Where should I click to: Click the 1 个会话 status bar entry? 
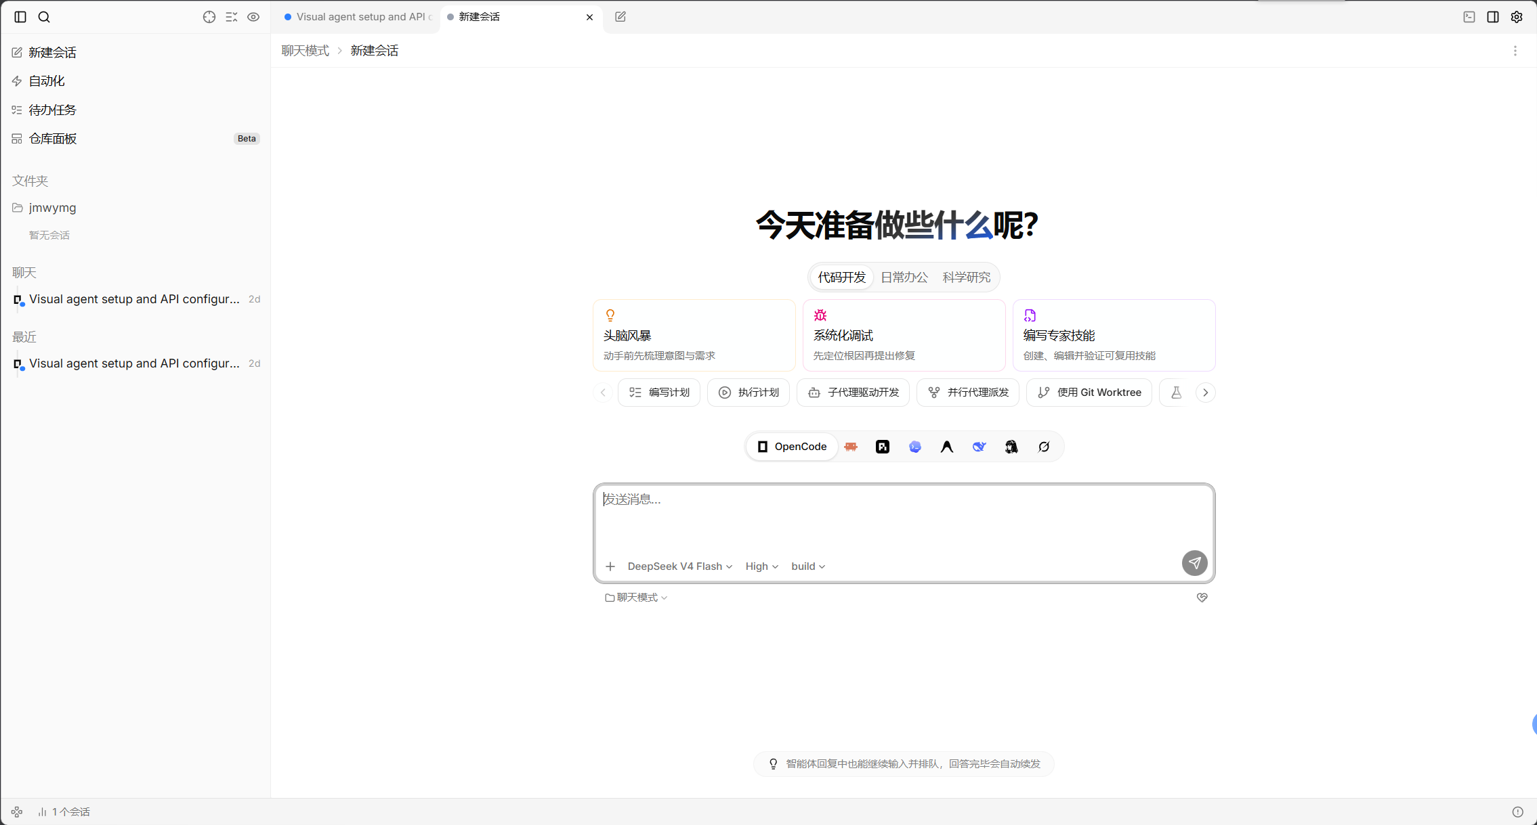(64, 811)
